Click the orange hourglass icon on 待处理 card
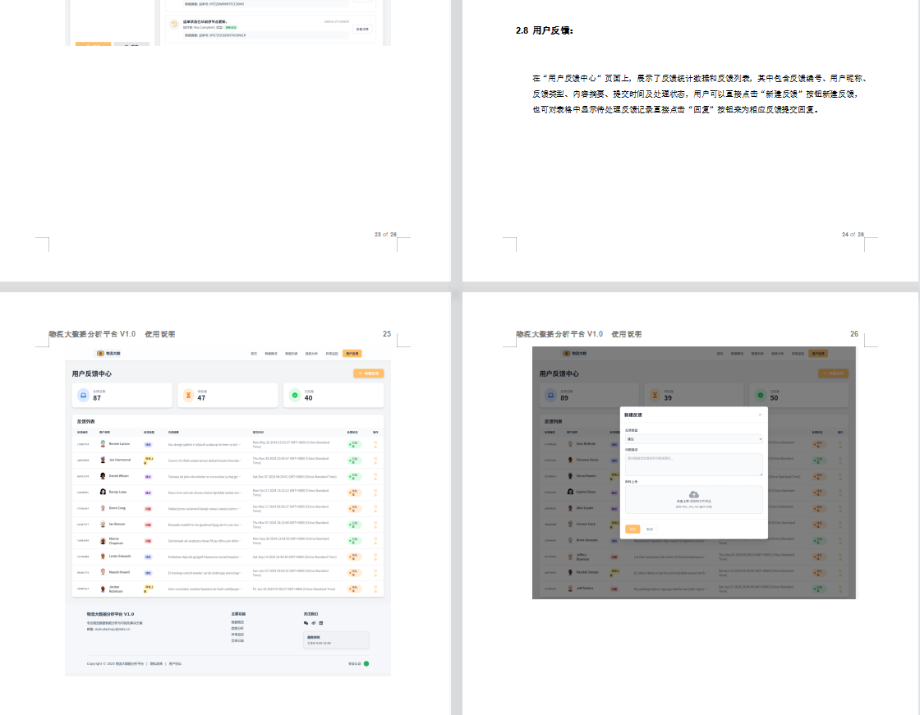Image resolution: width=920 pixels, height=715 pixels. pyautogui.click(x=188, y=395)
